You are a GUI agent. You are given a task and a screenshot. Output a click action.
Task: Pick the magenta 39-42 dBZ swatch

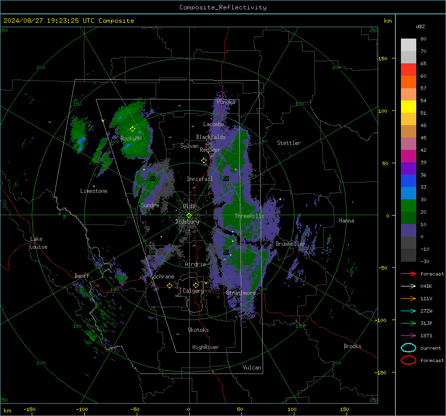tap(408, 156)
